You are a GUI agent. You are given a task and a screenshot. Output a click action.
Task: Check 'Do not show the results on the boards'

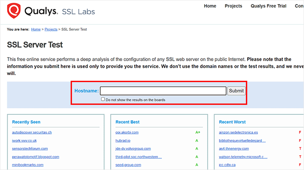(x=103, y=99)
